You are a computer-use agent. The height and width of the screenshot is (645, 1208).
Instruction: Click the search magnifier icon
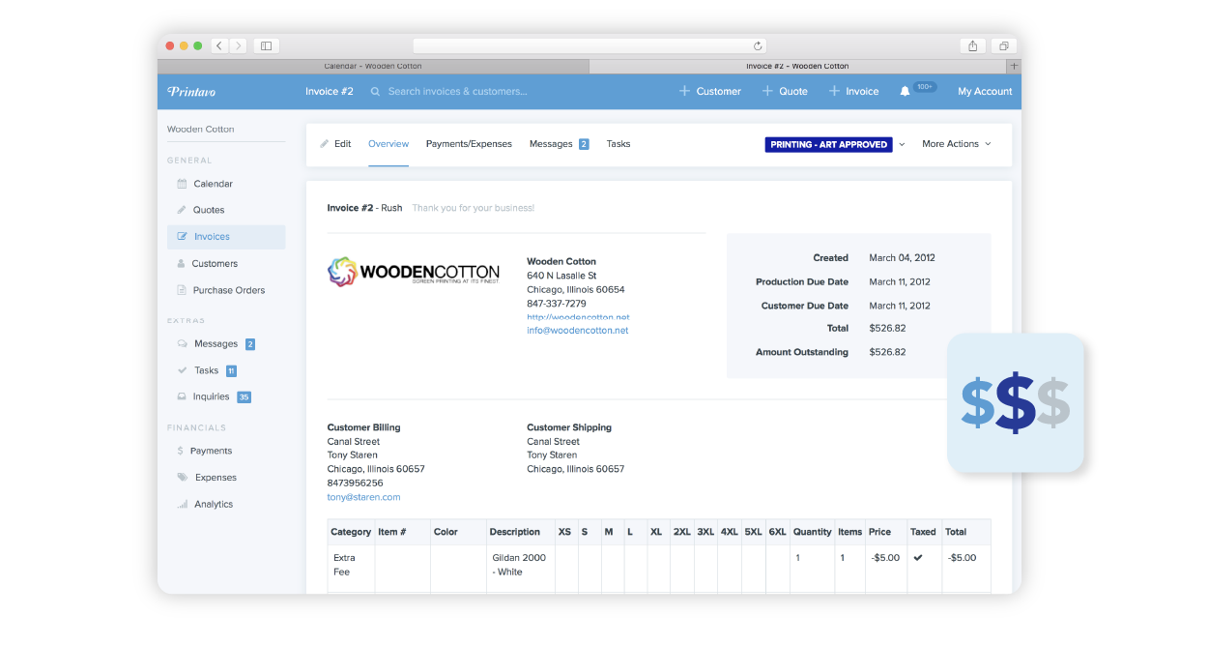coord(376,91)
